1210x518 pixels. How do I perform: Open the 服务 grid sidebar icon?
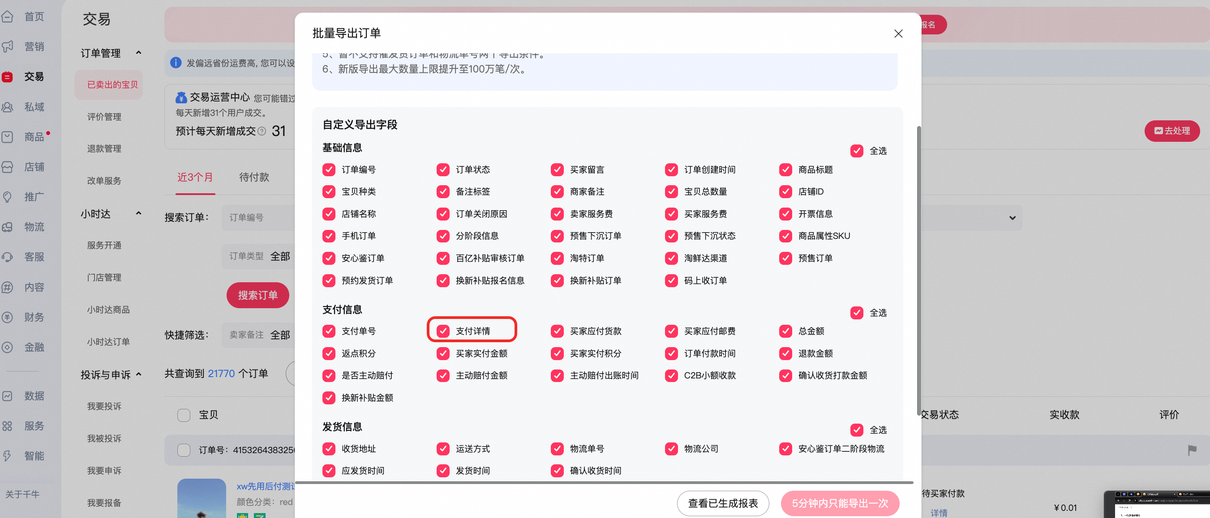point(7,426)
